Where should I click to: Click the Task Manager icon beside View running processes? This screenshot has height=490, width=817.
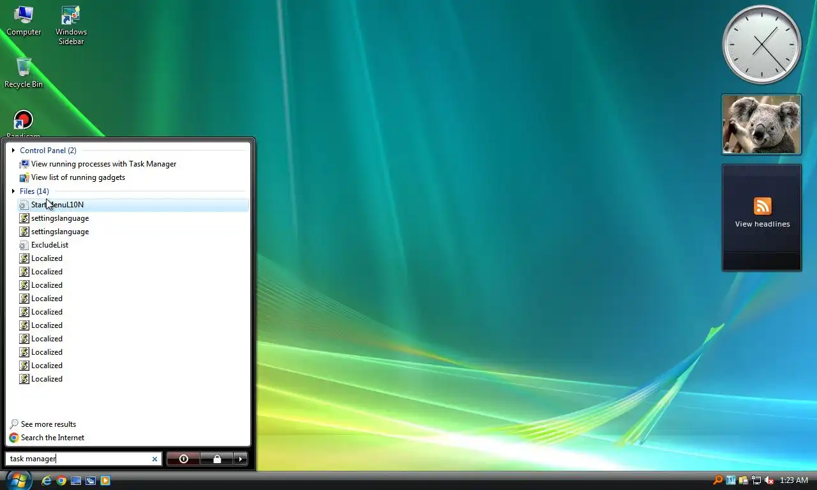pos(24,164)
